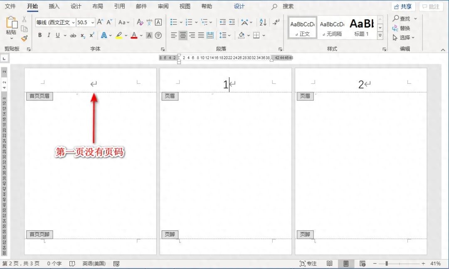Click the Increase Indent icon

pos(232,22)
